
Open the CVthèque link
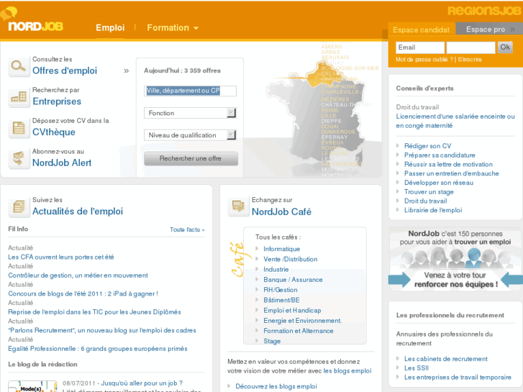click(54, 132)
